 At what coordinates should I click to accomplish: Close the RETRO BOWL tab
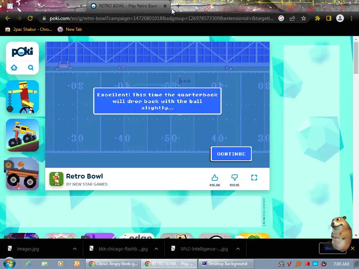pyautogui.click(x=165, y=6)
